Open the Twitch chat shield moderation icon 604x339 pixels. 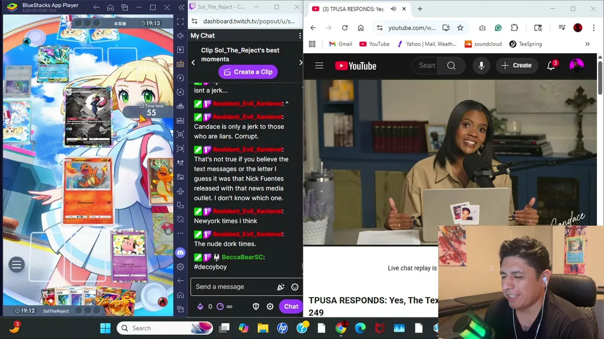click(256, 307)
